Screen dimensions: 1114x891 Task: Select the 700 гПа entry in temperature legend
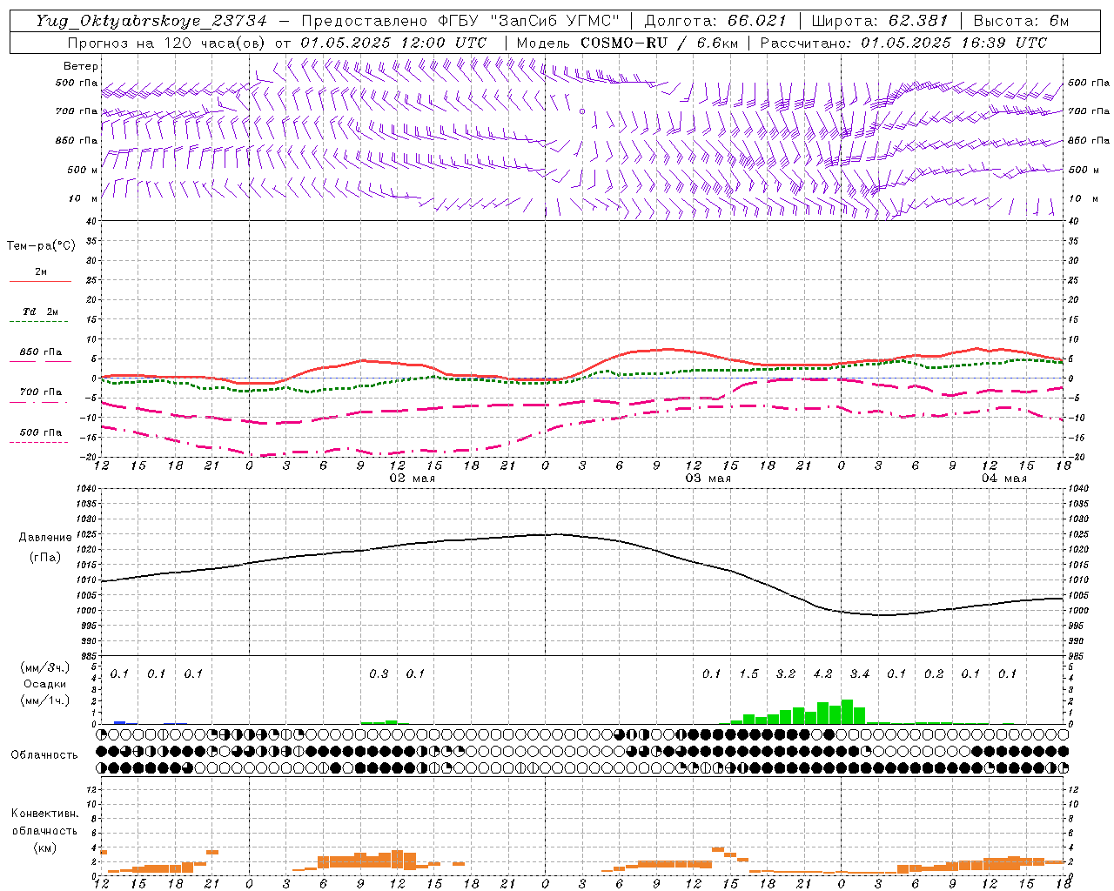(41, 392)
